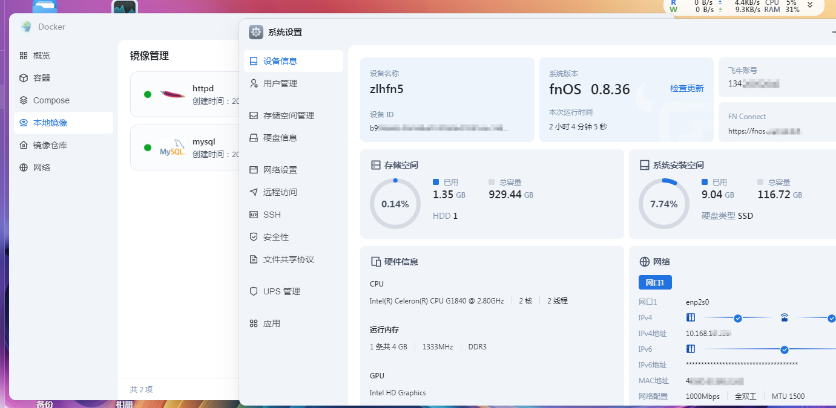This screenshot has height=408, width=836.
Task: Expand the top-right system monitor chevron
Action: click(x=810, y=5)
